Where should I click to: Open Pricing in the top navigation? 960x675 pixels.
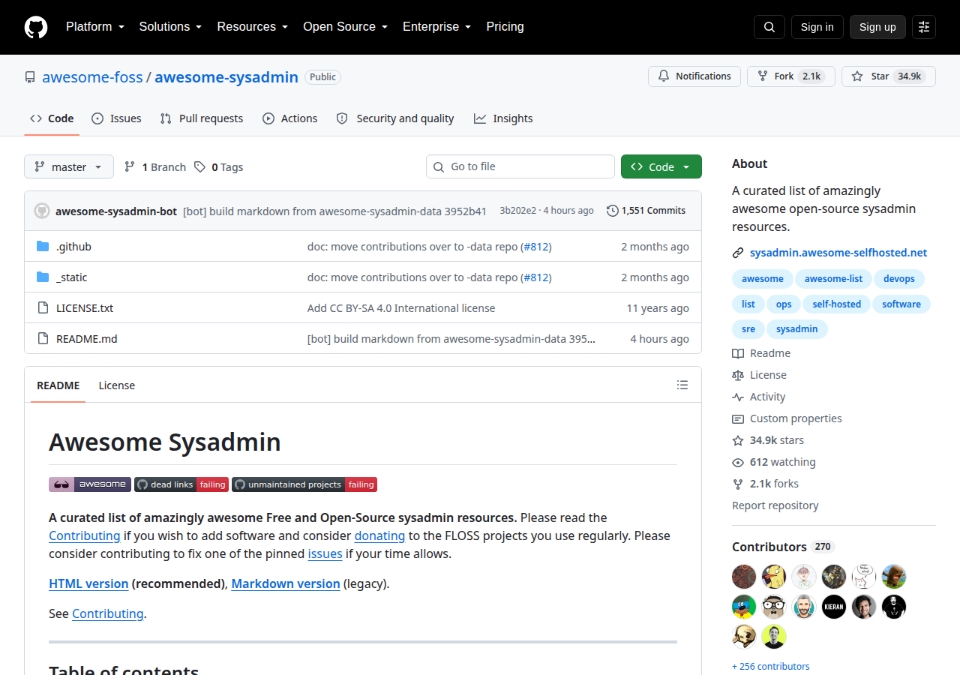click(x=505, y=27)
